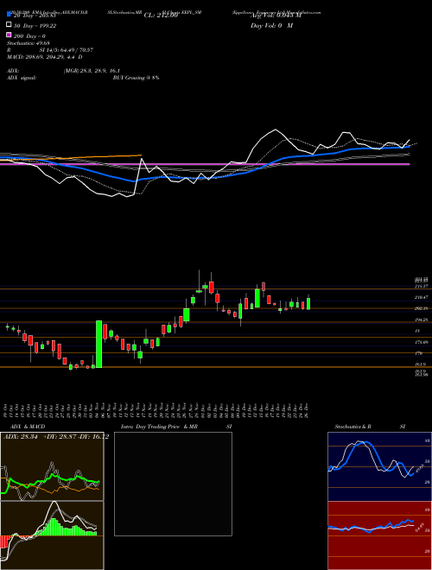Click the ADX indicator chart with green line
Viewport: 432px width, 570px height.
52,466
